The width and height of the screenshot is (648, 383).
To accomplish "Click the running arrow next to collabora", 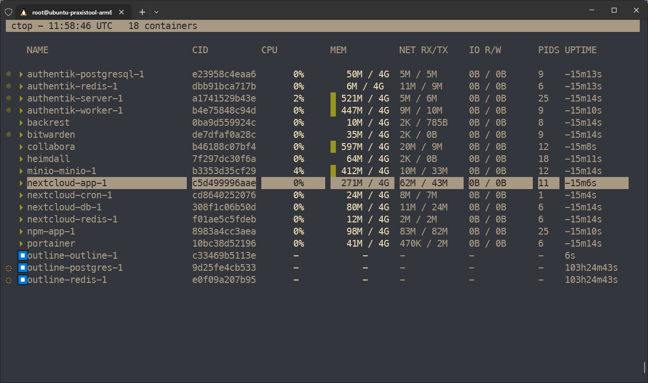I will [21, 147].
